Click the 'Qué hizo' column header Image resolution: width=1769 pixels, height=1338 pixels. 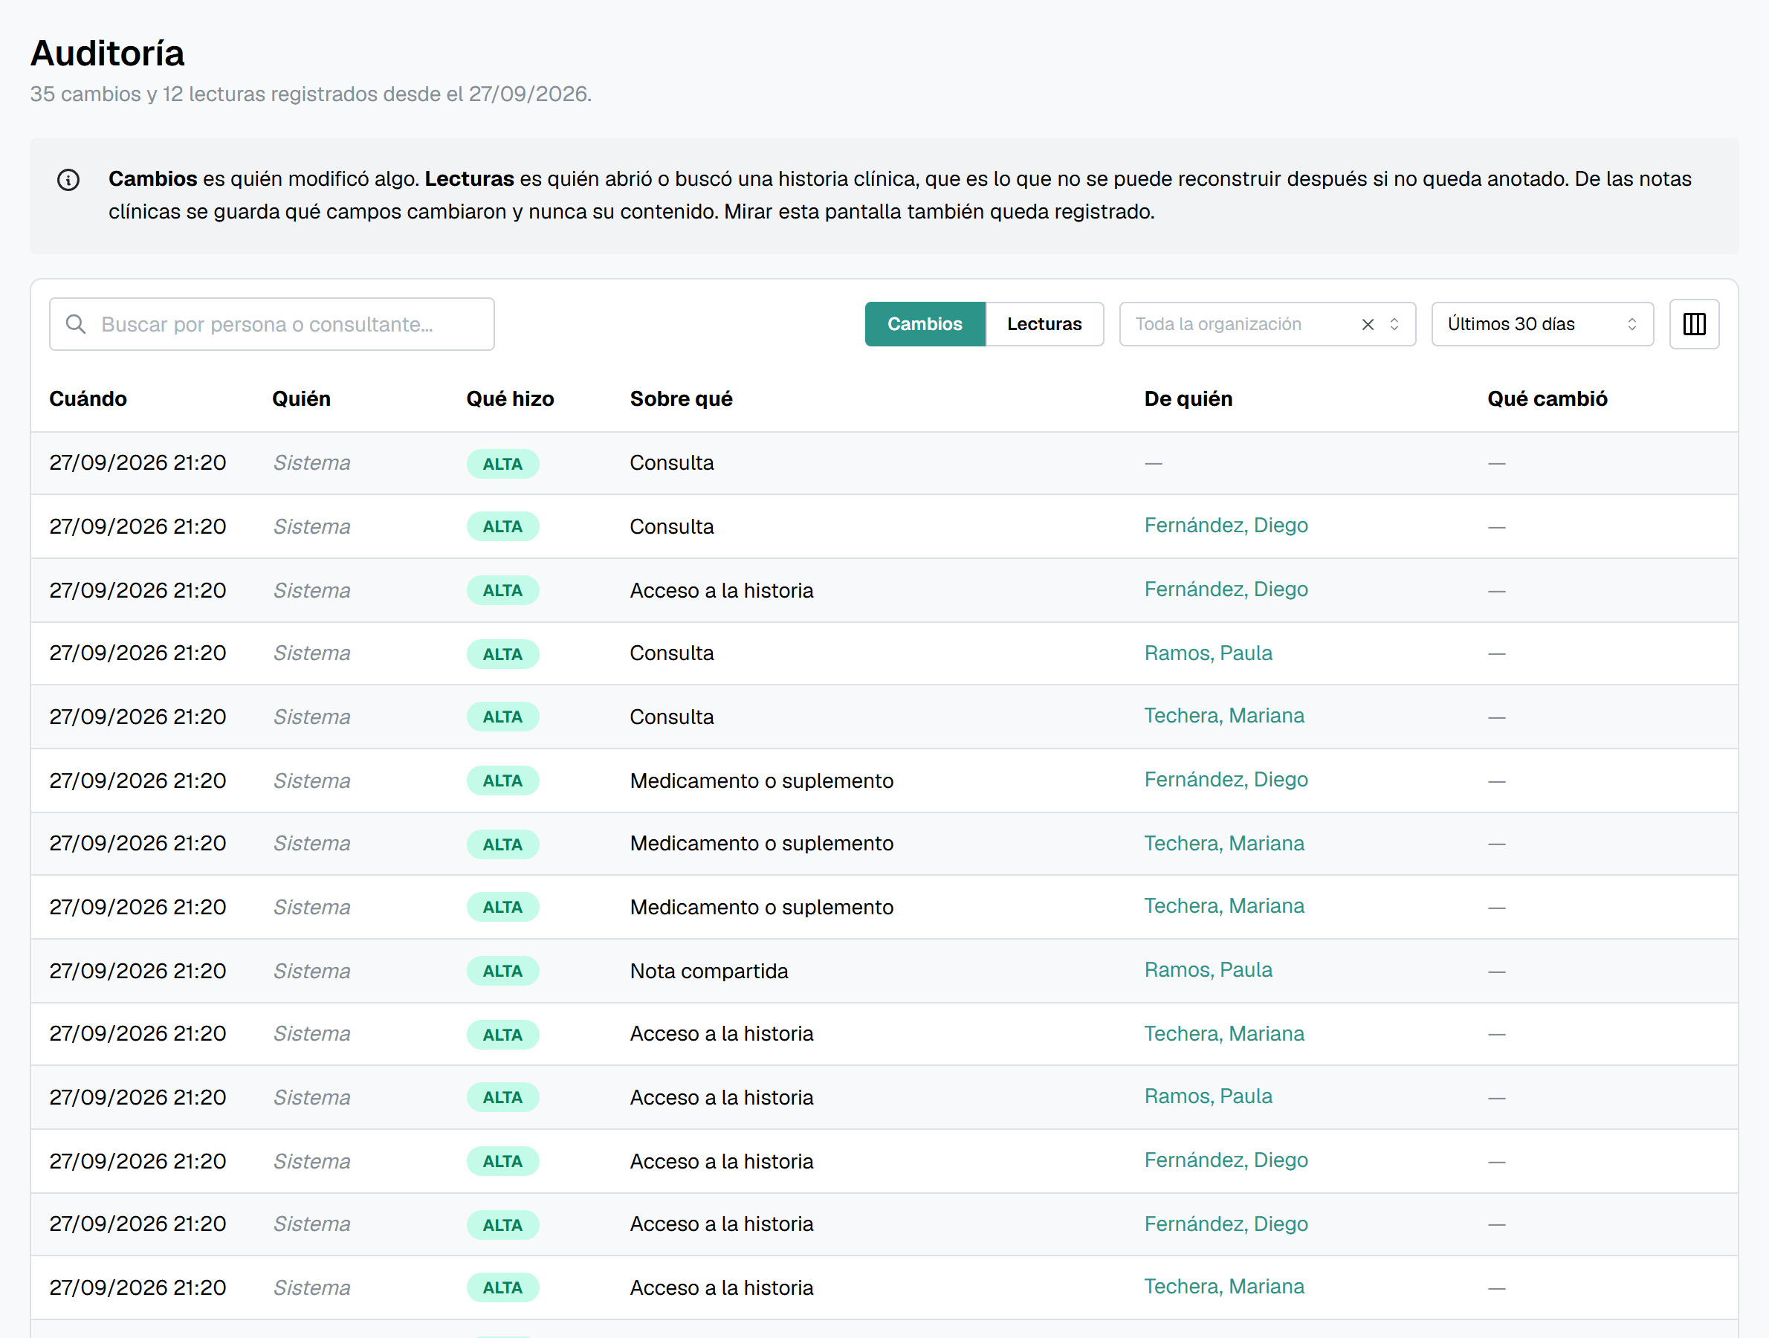click(x=510, y=398)
